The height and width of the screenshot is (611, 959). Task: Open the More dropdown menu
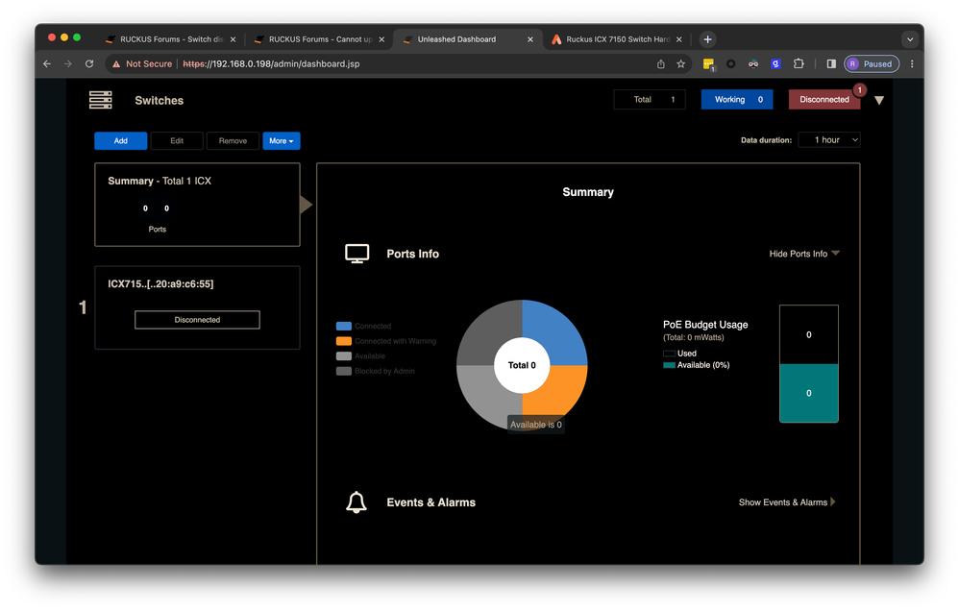281,141
